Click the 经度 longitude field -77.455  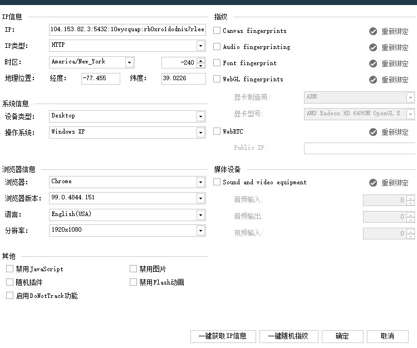click(101, 79)
